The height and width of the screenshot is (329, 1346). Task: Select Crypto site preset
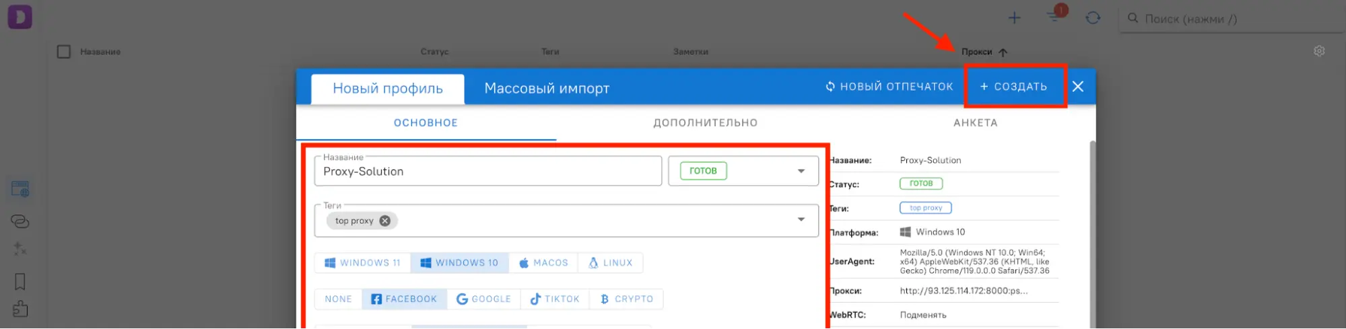[626, 299]
